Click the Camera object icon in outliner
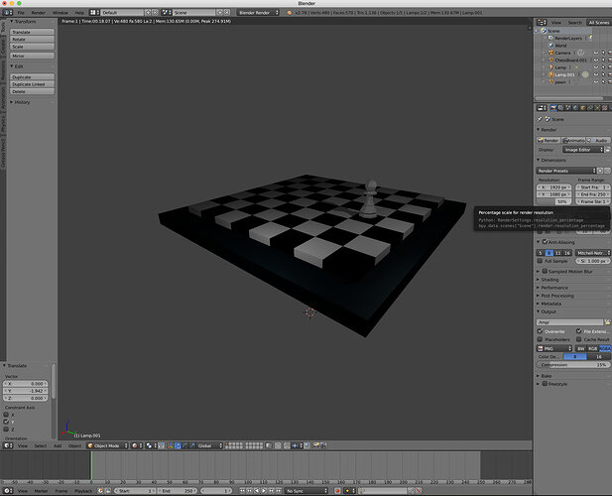Image resolution: width=612 pixels, height=496 pixels. [x=551, y=53]
